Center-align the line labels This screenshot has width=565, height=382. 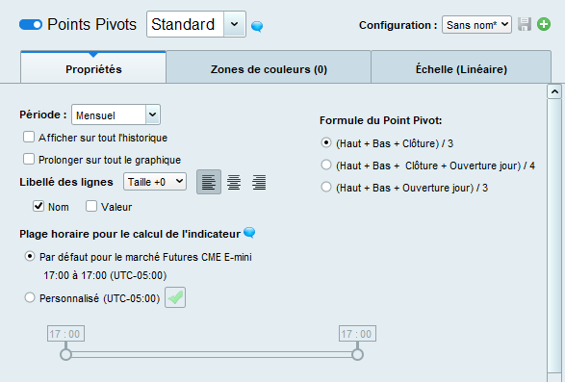point(234,182)
